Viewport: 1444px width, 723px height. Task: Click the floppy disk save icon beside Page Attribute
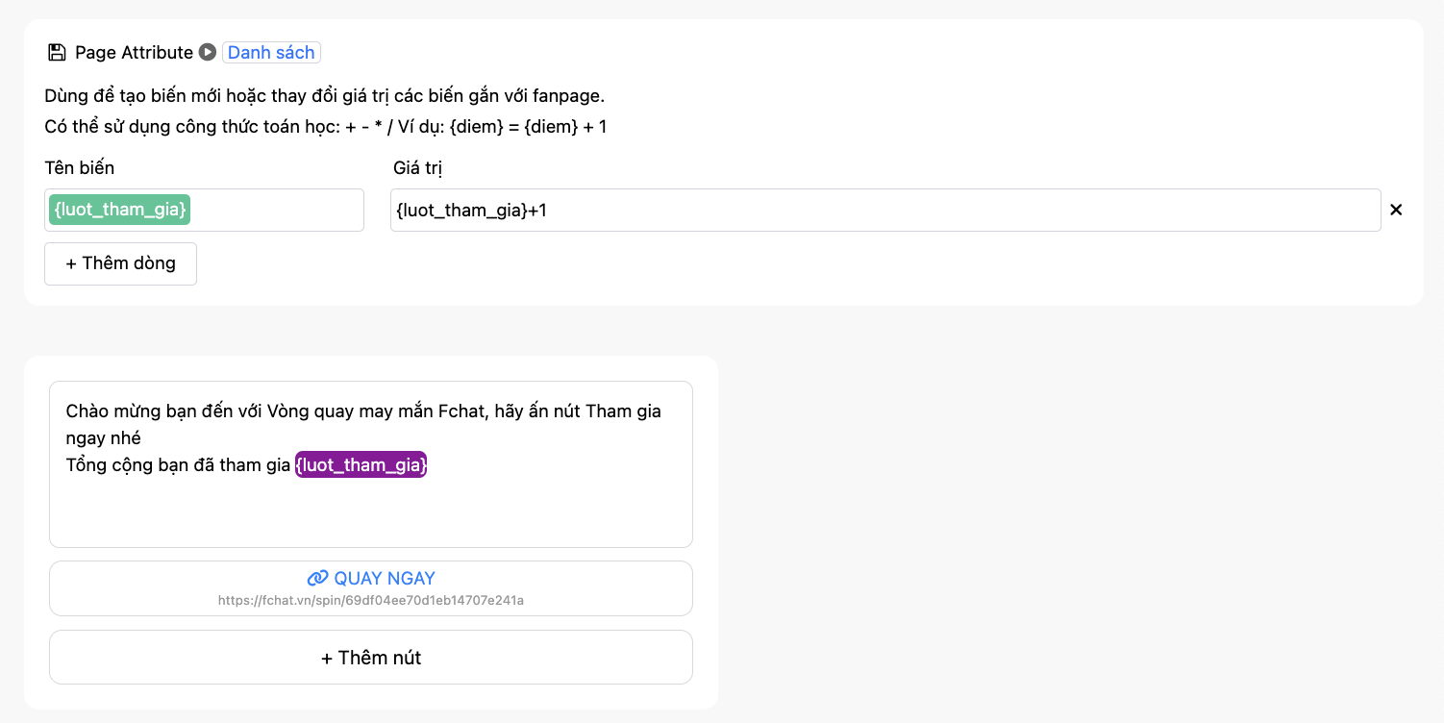pyautogui.click(x=57, y=52)
